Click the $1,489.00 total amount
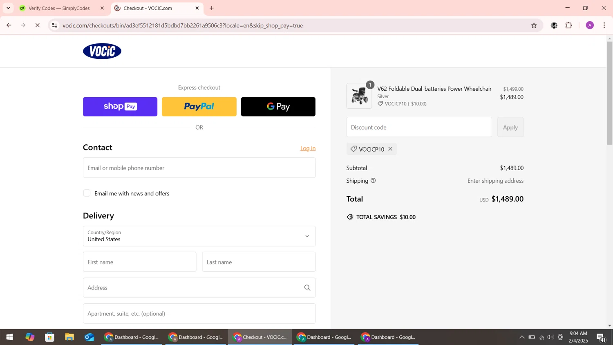 (507, 199)
